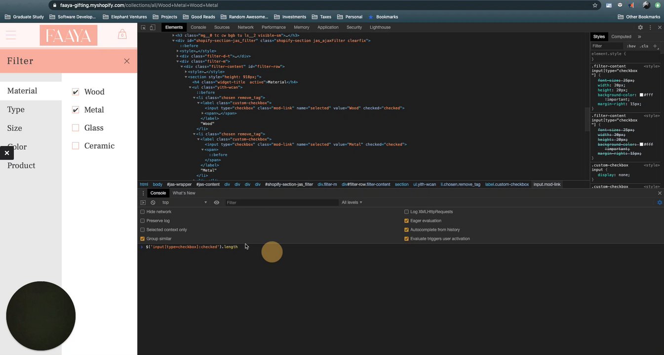The image size is (664, 355).
Task: Click the live expression eye icon
Action: 216,203
